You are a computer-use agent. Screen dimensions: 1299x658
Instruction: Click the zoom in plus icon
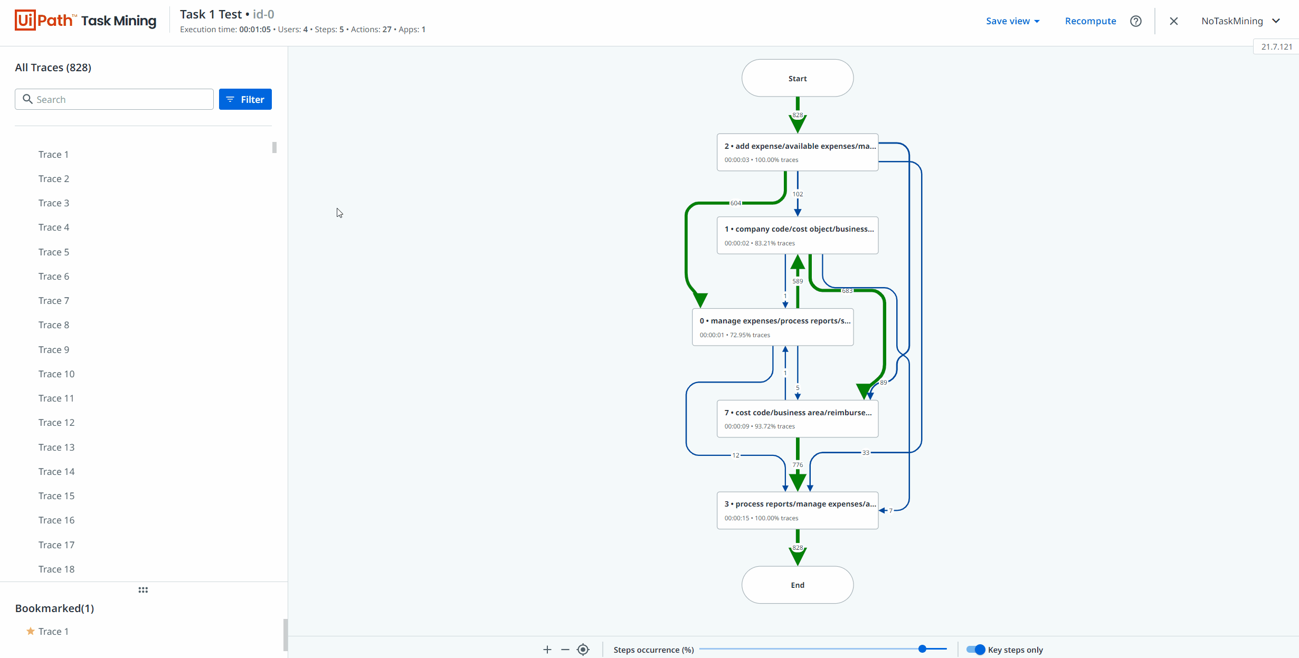coord(547,650)
